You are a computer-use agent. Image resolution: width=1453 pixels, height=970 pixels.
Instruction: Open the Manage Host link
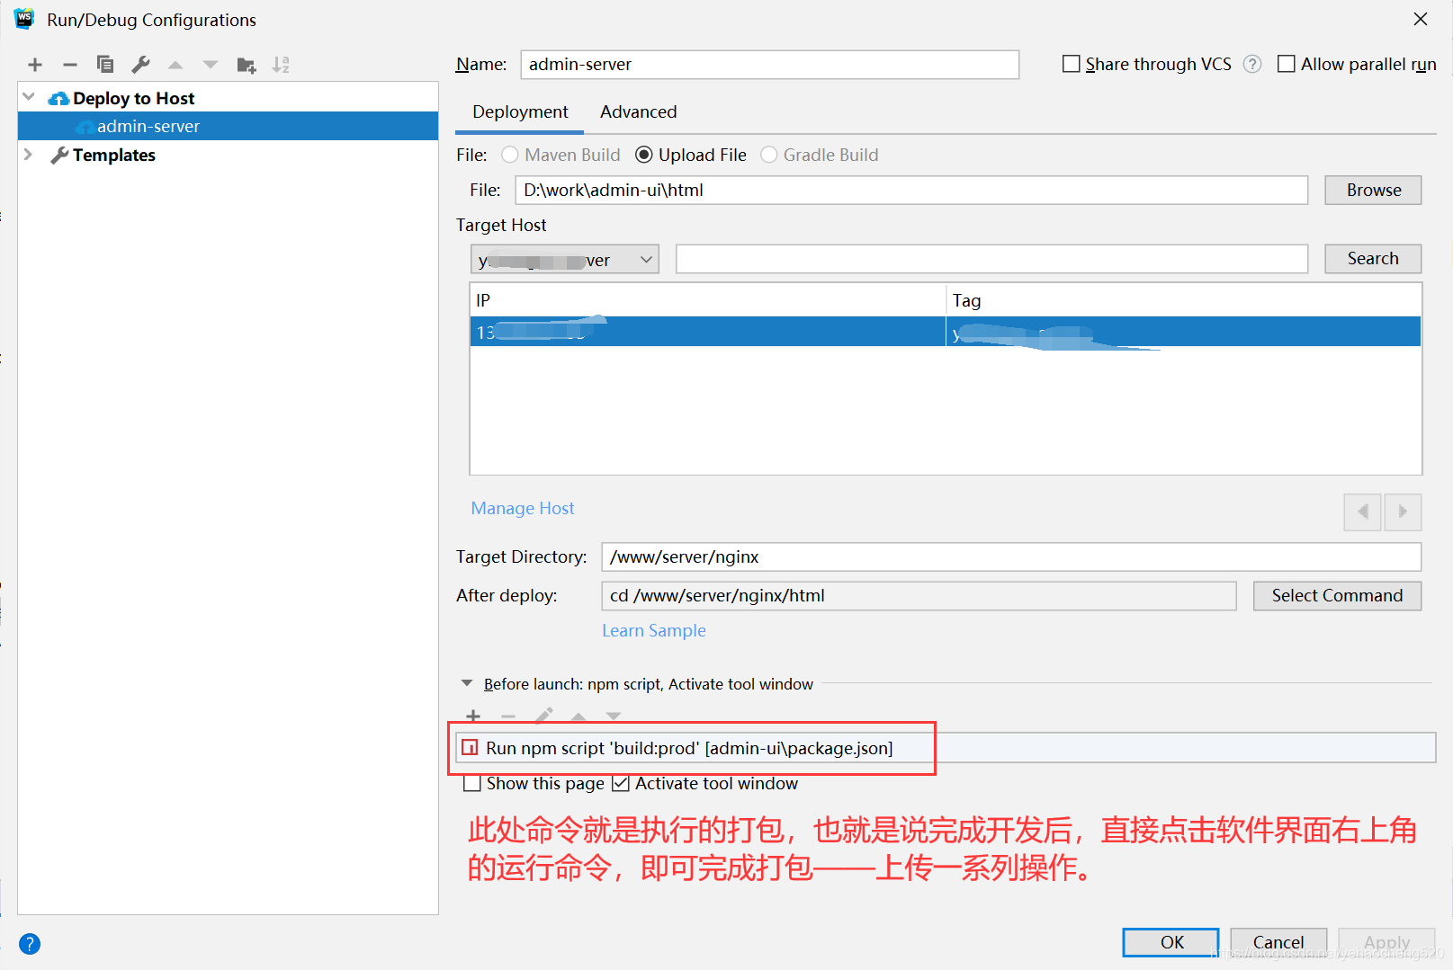point(523,508)
